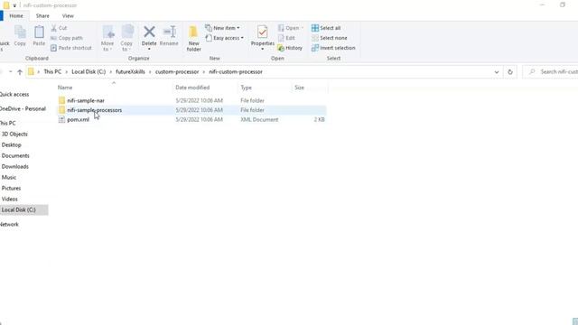This screenshot has width=578, height=325.
Task: Click the Delete red X icon
Action: tap(149, 32)
